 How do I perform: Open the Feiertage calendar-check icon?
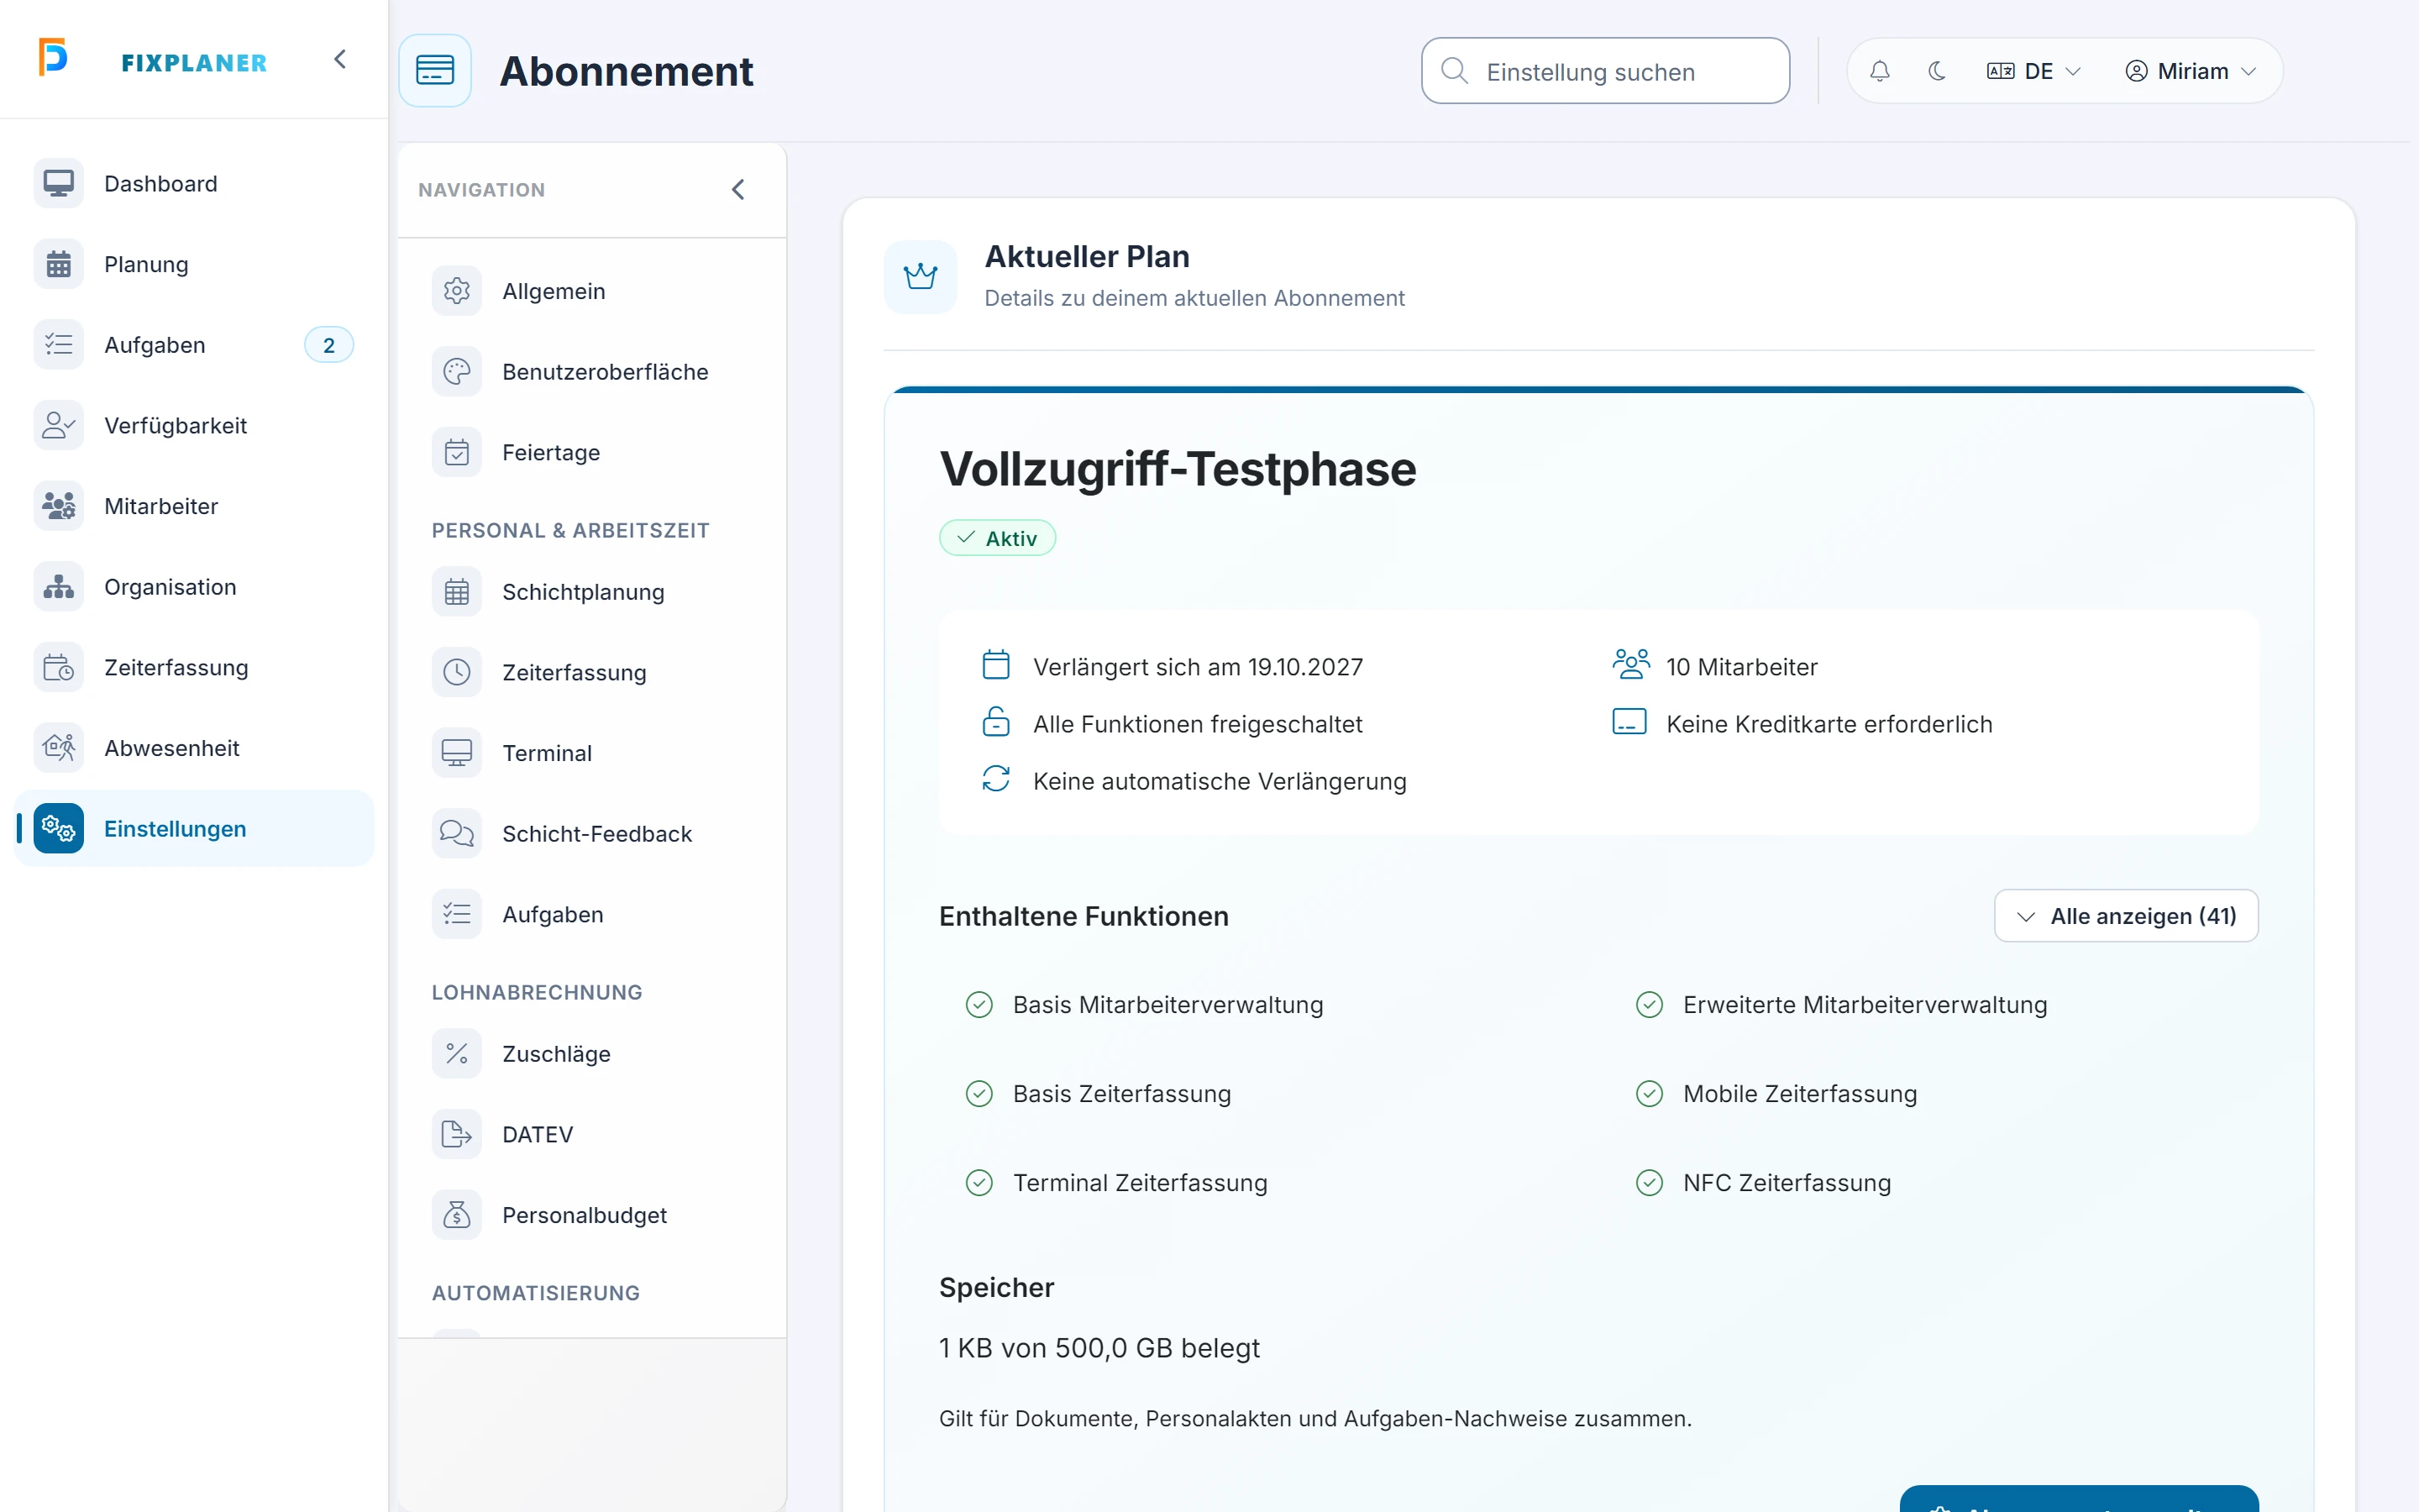[x=457, y=453]
